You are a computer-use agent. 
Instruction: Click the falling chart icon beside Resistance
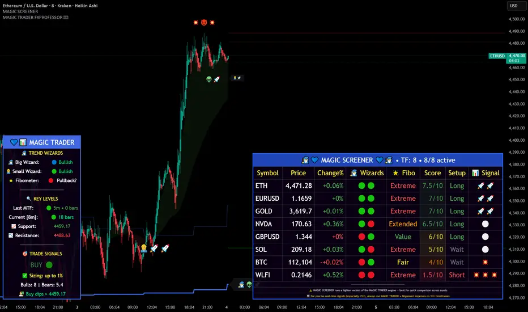point(11,235)
